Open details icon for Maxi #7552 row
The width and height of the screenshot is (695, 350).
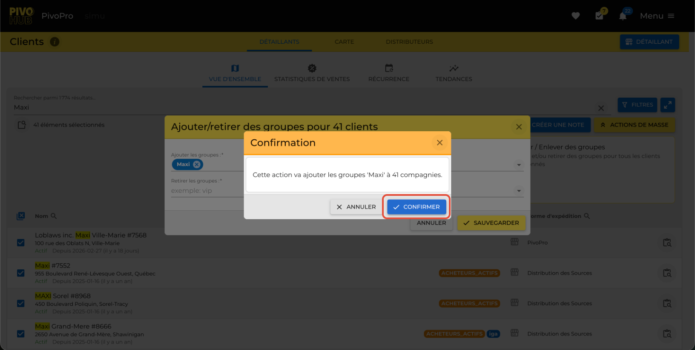667,273
